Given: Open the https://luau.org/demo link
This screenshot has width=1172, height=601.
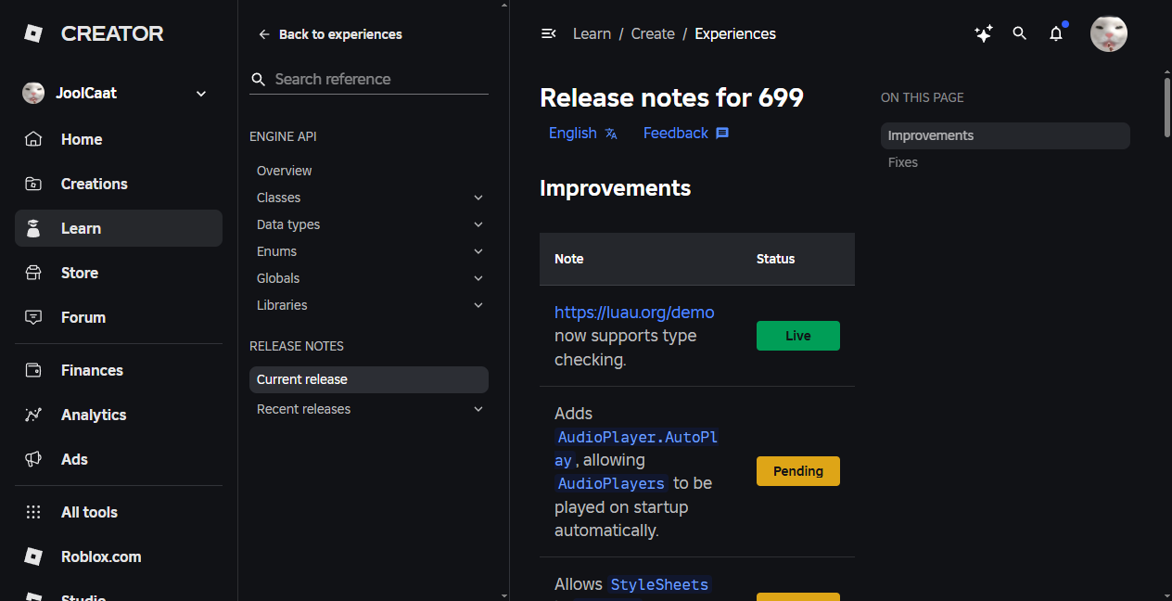Looking at the screenshot, I should [x=634, y=312].
